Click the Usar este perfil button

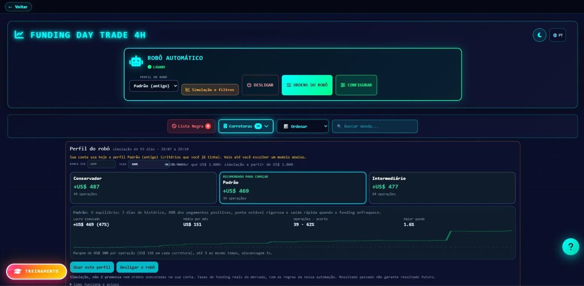pos(92,267)
